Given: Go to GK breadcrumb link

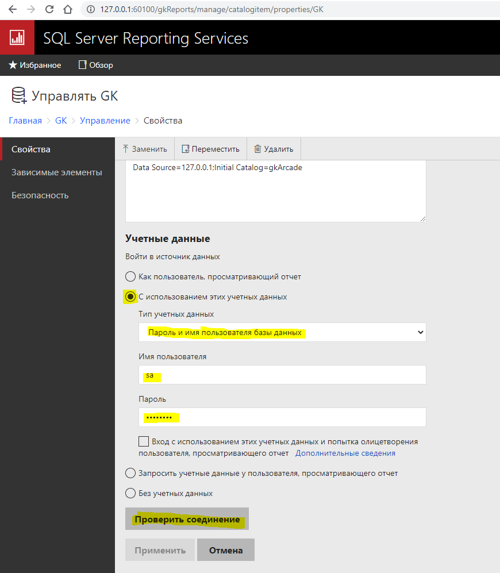Looking at the screenshot, I should click(x=61, y=121).
